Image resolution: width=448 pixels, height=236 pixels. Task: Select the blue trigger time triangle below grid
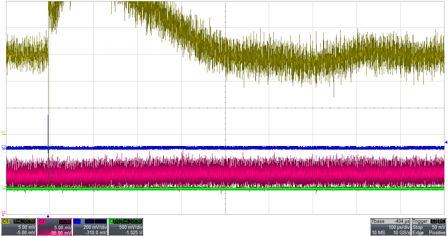pos(48,216)
